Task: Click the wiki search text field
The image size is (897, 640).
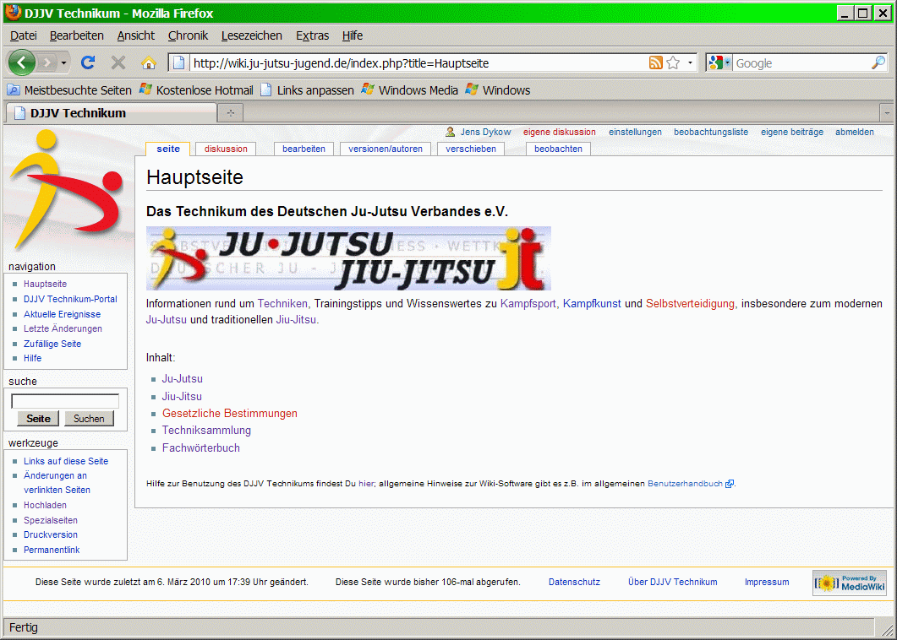Action: click(x=65, y=401)
